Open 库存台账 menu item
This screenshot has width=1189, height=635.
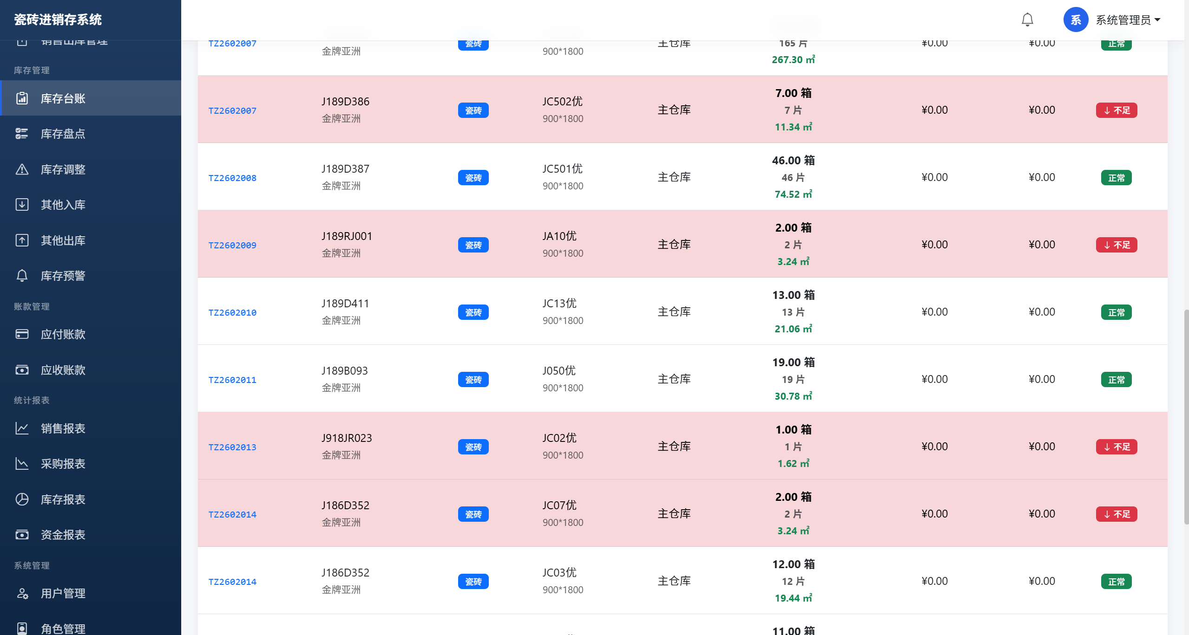click(91, 98)
